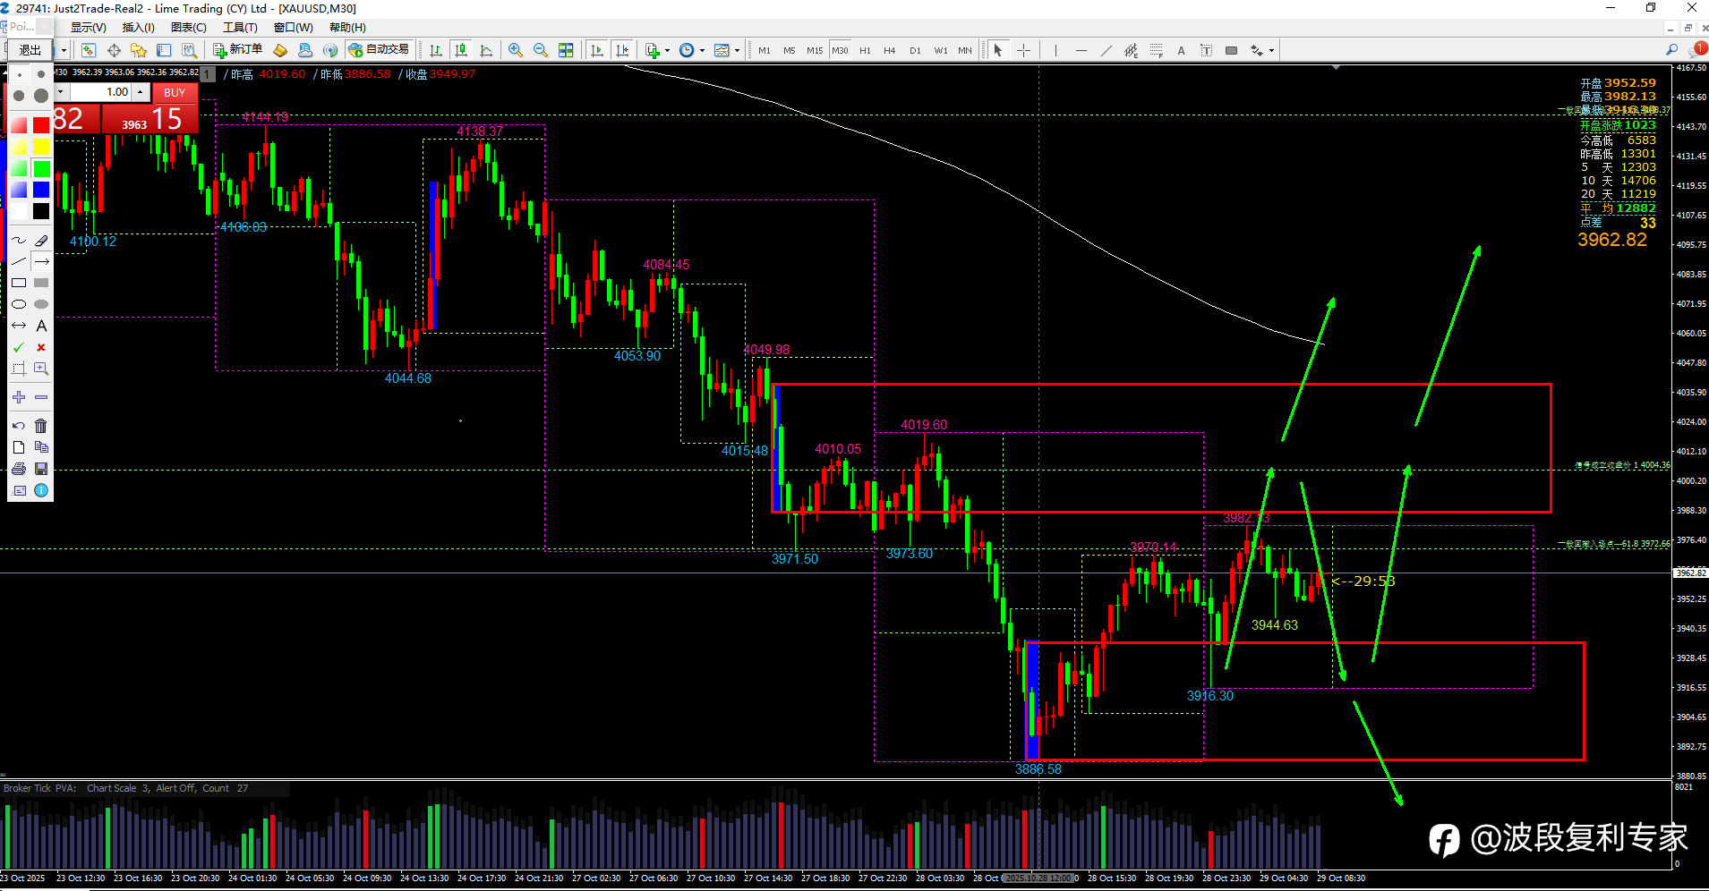
Task: Open the indicators list dropdown arrow
Action: pos(667,50)
